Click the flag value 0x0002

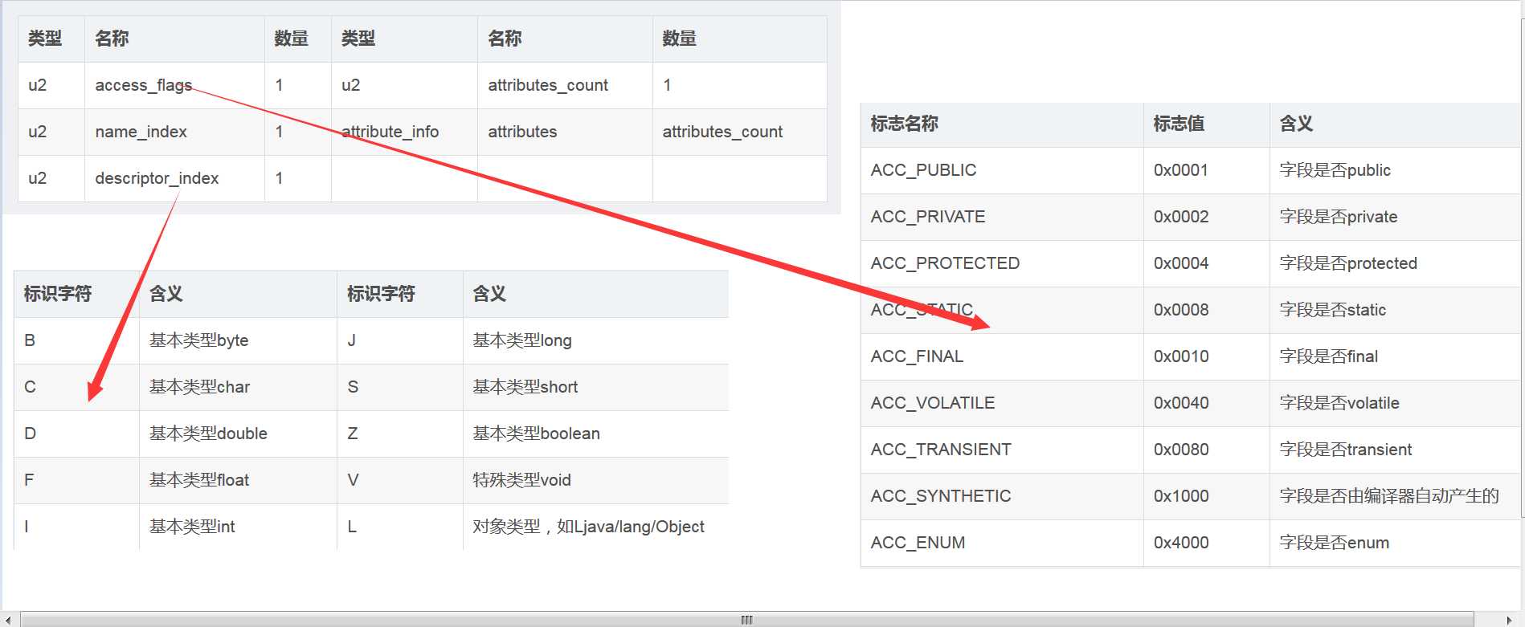1181,217
